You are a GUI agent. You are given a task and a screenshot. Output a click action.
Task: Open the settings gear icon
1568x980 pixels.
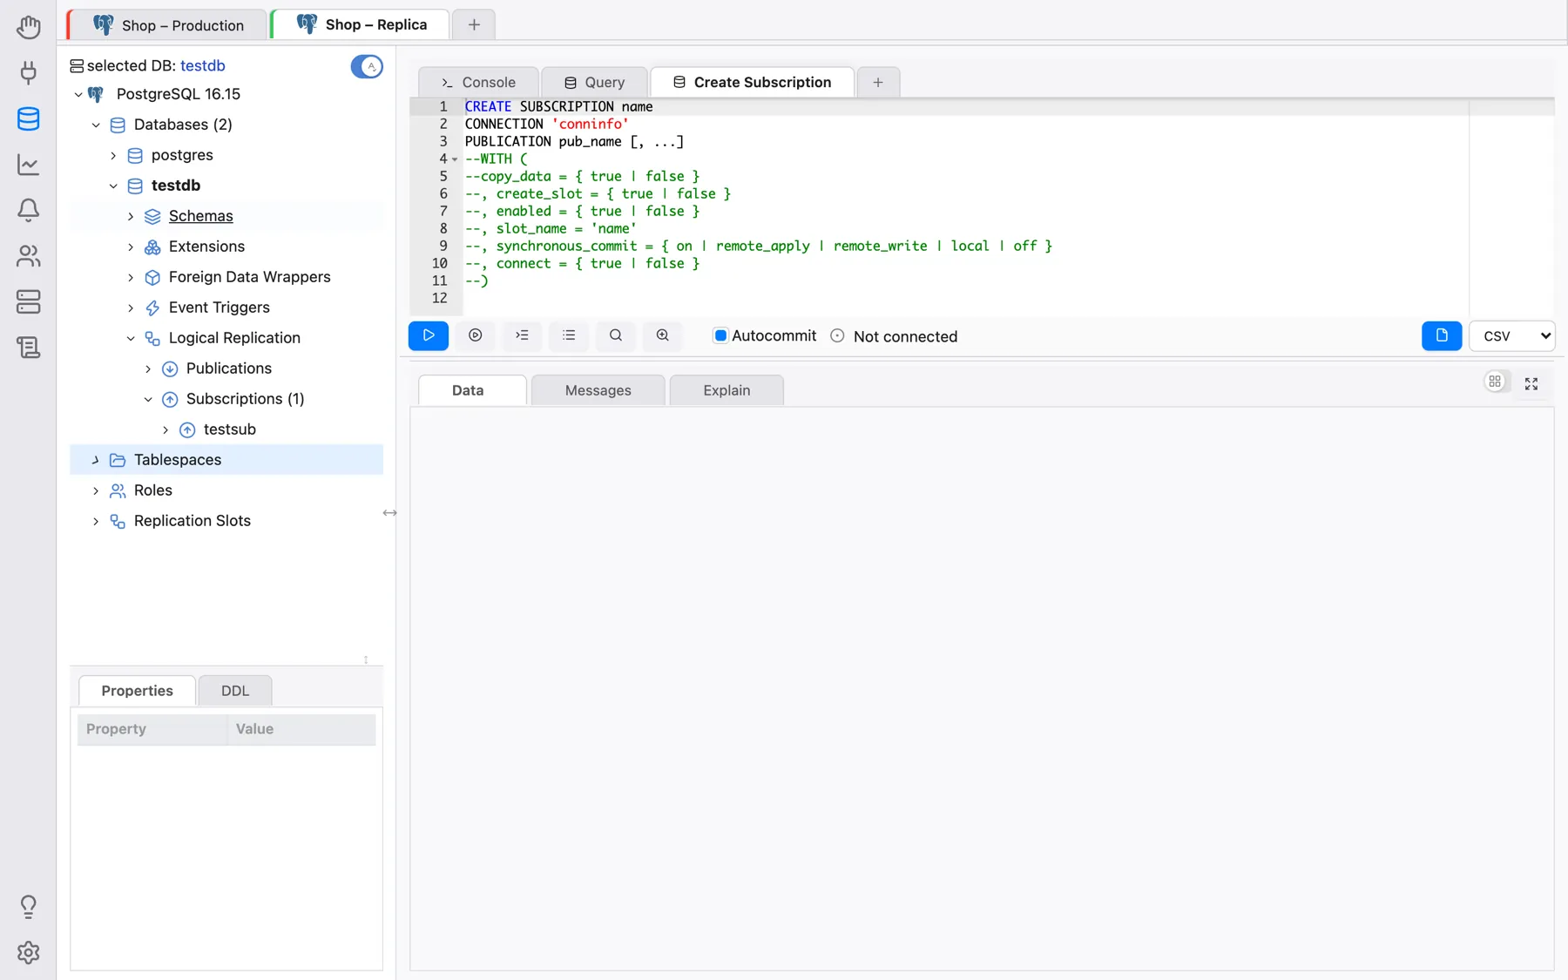[x=28, y=952]
